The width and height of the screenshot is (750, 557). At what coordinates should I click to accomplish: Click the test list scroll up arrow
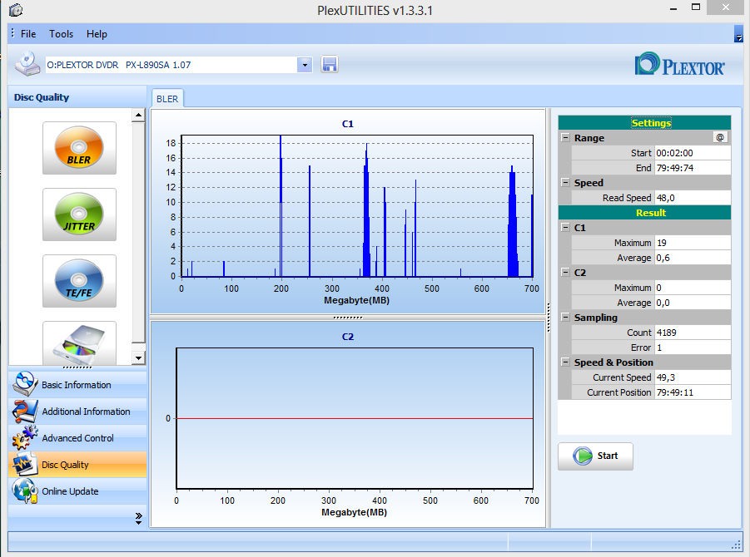(x=138, y=115)
